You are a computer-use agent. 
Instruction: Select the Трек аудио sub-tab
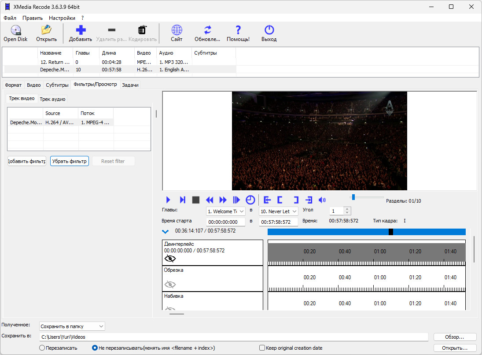[52, 99]
